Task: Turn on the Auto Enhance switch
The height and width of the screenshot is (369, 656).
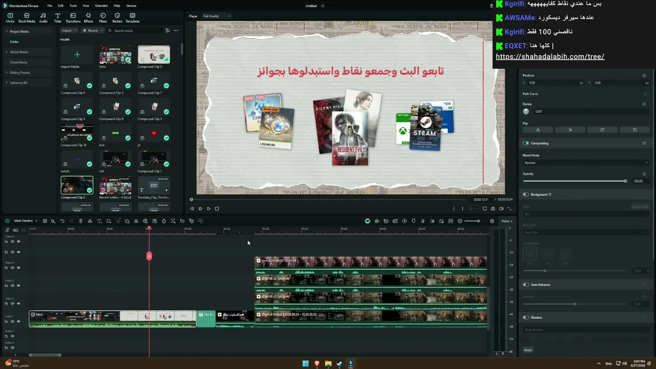Action: [526, 284]
